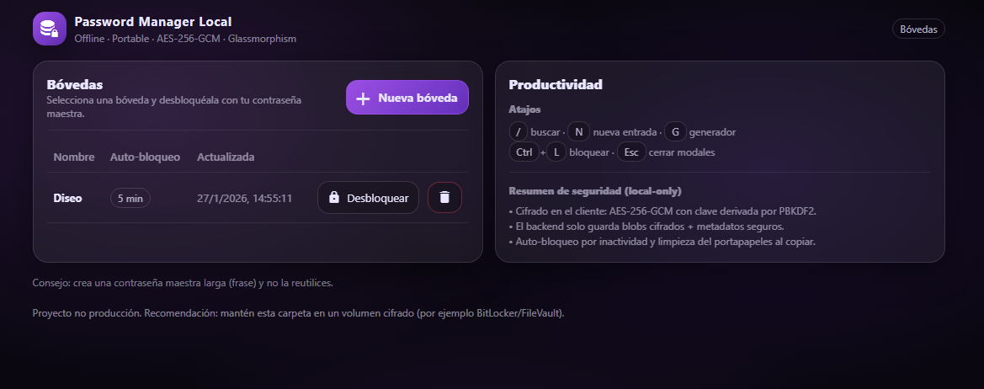This screenshot has height=389, width=984.
Task: Click the Ctrl key badge
Action: point(524,152)
